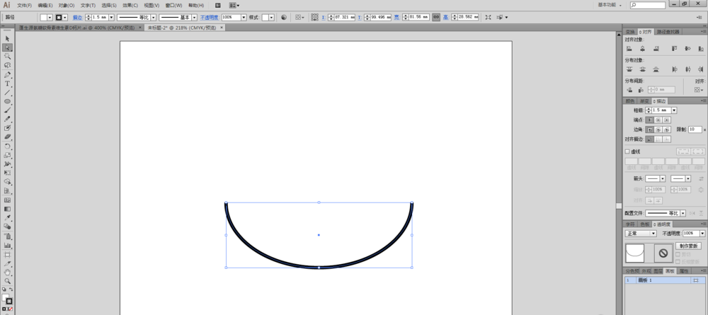
Task: Expand the stroke weight 粗细 dropdown in panel
Action: click(673, 110)
